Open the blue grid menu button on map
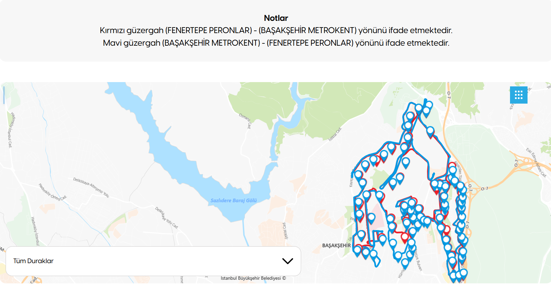 (x=519, y=95)
